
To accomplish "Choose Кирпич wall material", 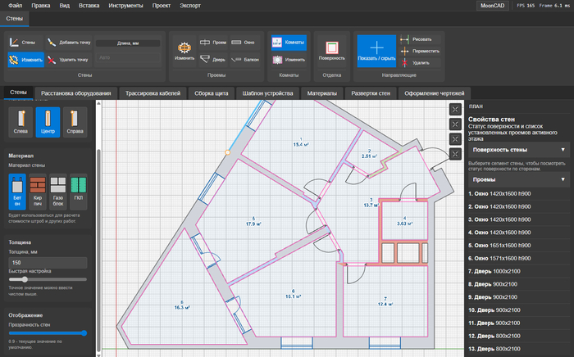I will point(38,192).
